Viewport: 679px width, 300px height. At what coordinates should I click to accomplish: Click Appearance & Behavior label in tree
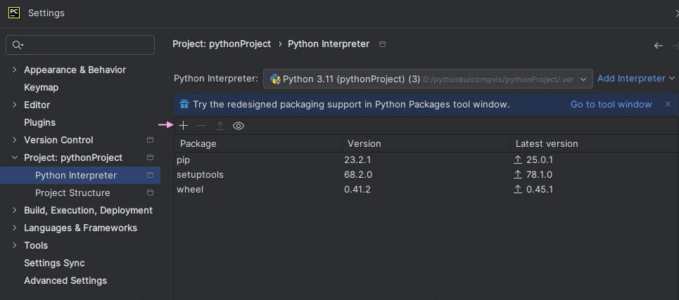[x=75, y=70]
